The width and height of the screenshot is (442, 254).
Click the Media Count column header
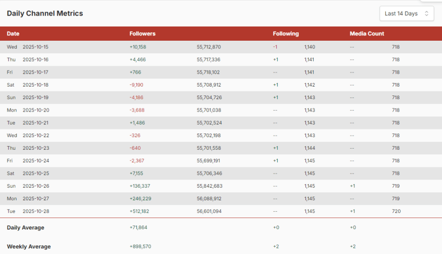point(366,34)
